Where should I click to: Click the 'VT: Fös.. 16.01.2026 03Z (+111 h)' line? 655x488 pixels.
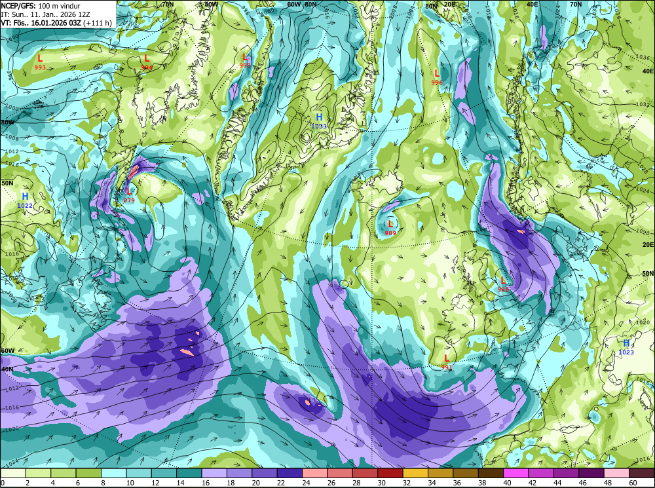pos(56,22)
